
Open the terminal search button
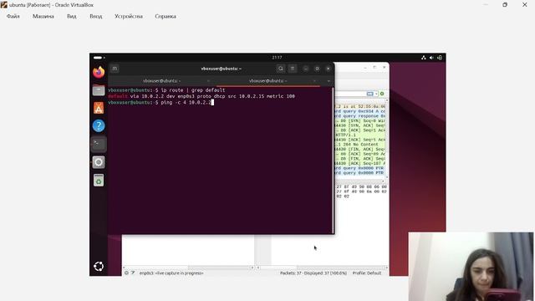(281, 69)
